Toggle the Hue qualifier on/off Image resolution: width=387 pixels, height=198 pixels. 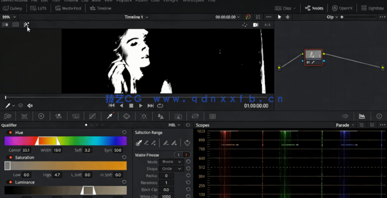[10, 132]
